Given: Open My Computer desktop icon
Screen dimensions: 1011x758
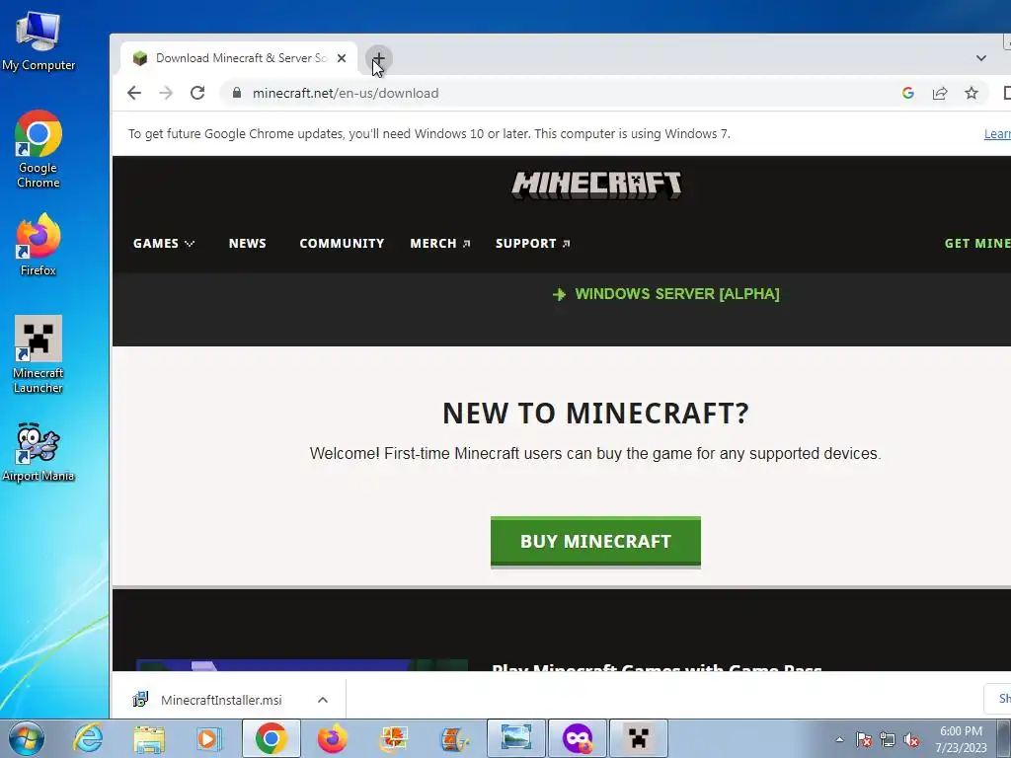Looking at the screenshot, I should coord(39,41).
